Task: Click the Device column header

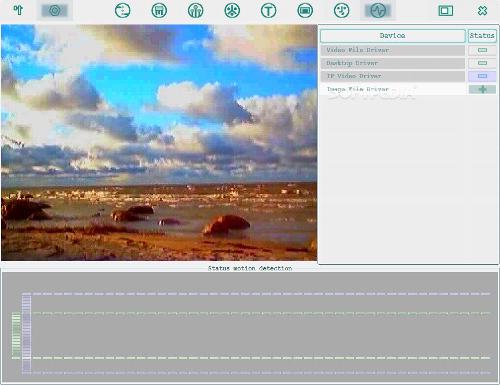Action: (x=393, y=36)
